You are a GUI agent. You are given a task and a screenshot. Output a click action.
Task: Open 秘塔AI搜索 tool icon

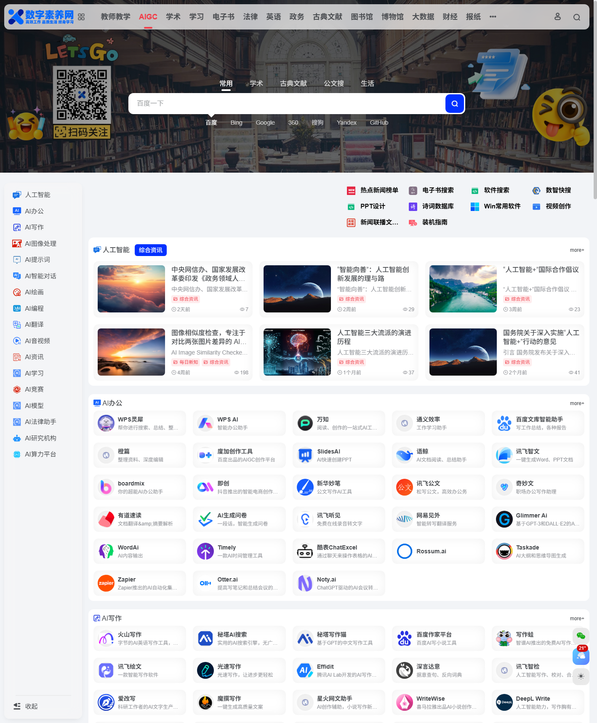tap(205, 638)
